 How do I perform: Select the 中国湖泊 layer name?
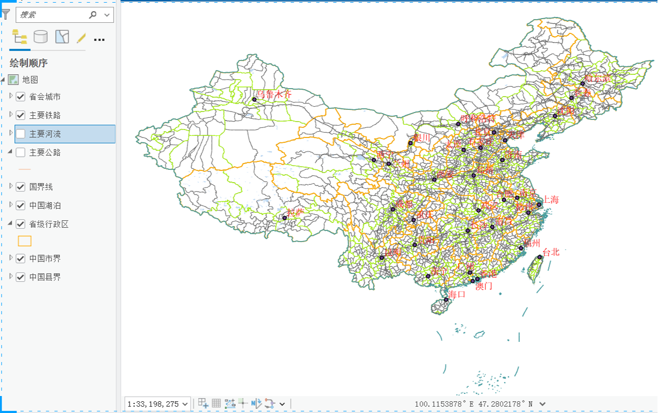pyautogui.click(x=45, y=205)
